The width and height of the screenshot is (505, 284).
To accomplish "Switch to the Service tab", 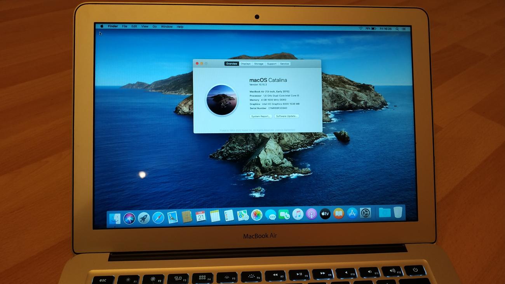I will 284,64.
